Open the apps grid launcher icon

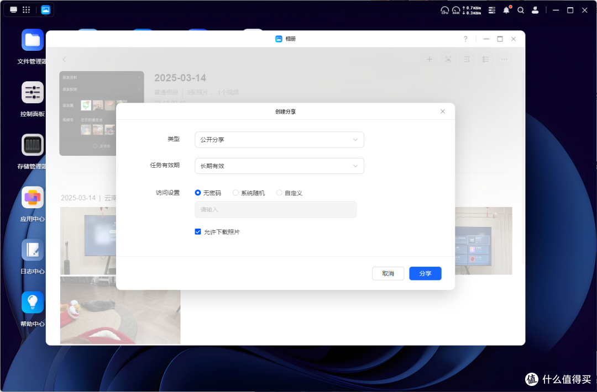[x=27, y=10]
